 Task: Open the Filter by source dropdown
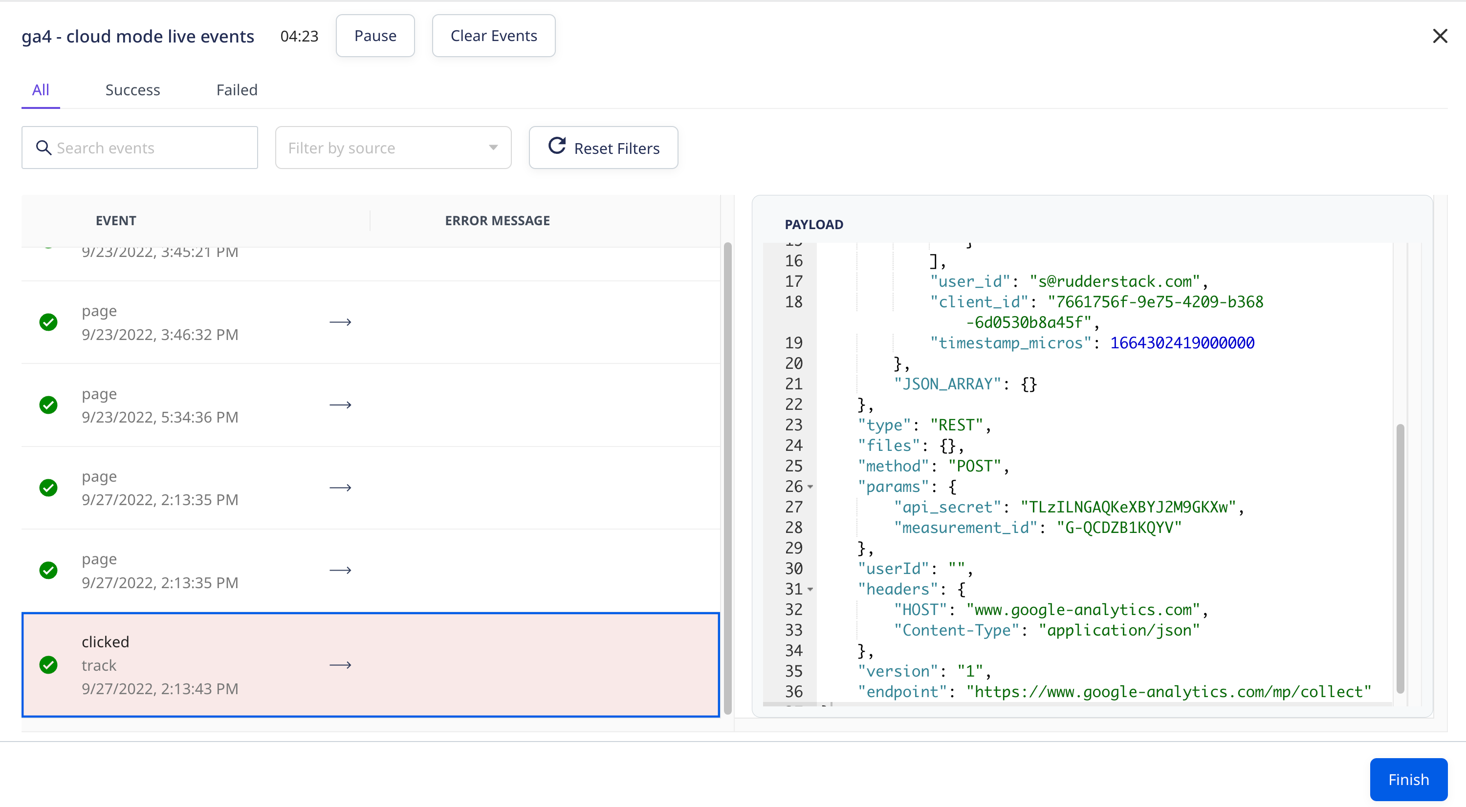(393, 148)
